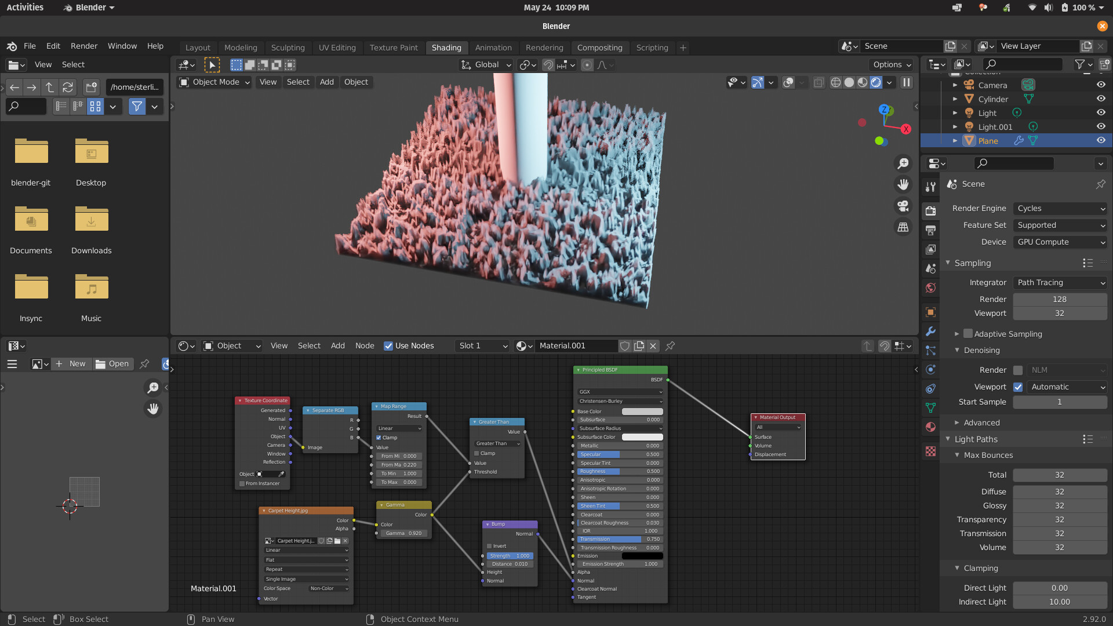Click Base Color swatch in Principled BSDF

coord(642,412)
